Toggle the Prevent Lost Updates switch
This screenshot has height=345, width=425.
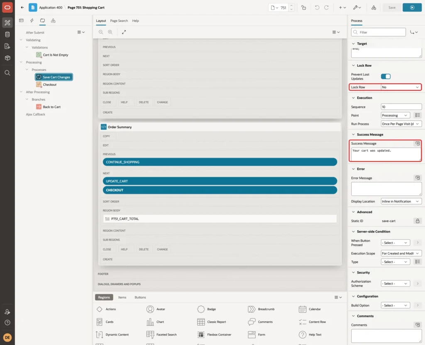[386, 76]
